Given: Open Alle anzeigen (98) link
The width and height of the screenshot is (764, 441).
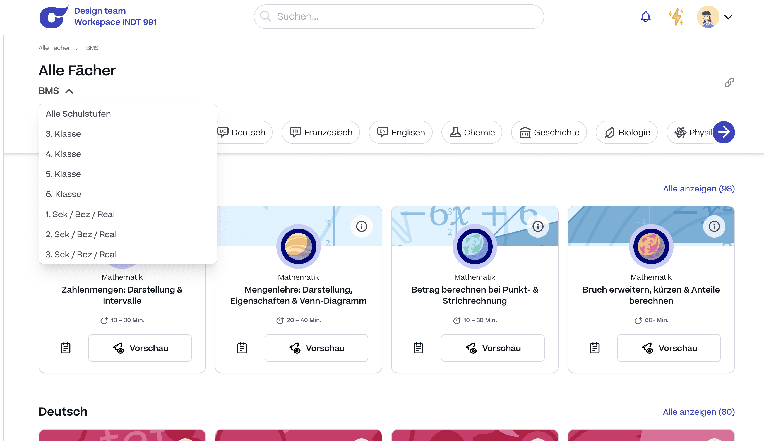Looking at the screenshot, I should pos(698,188).
